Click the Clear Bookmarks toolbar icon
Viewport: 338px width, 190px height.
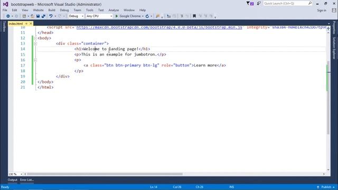pyautogui.click(x=211, y=16)
